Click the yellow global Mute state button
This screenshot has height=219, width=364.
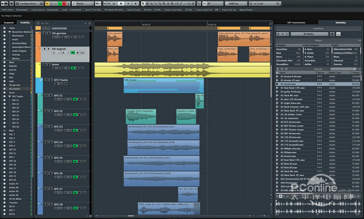(x=47, y=4)
